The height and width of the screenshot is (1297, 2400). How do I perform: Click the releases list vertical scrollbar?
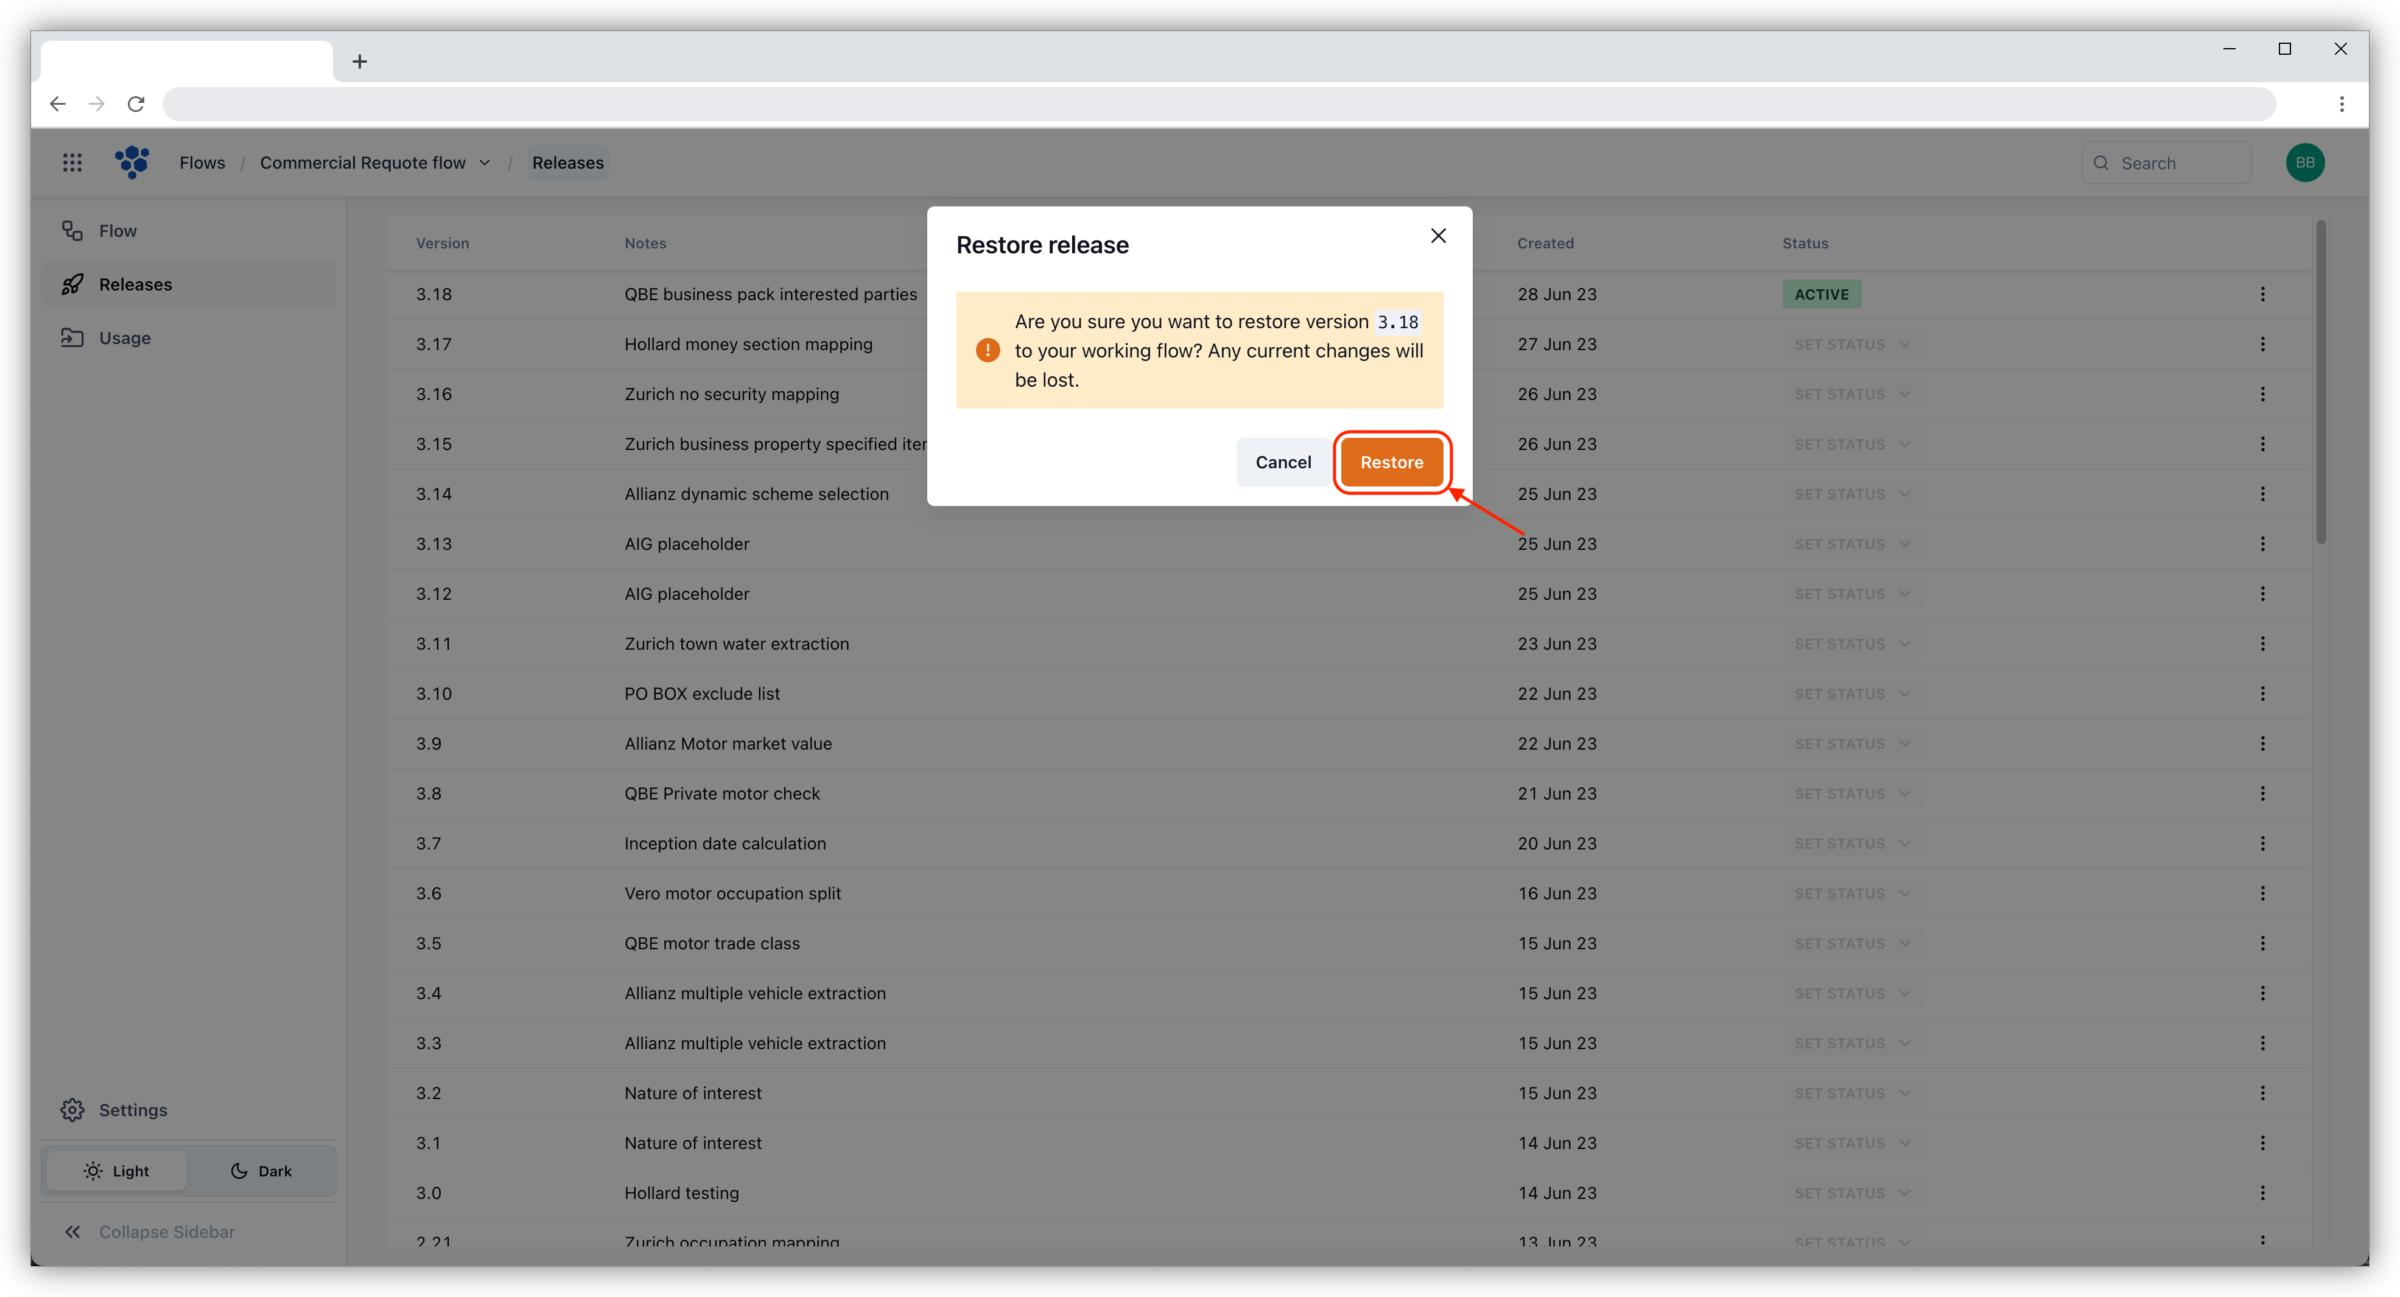pos(2320,382)
